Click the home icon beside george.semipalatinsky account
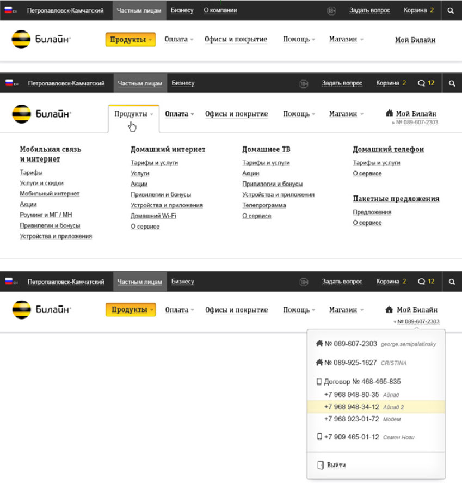Screen dimensions: 462x483 [319, 344]
